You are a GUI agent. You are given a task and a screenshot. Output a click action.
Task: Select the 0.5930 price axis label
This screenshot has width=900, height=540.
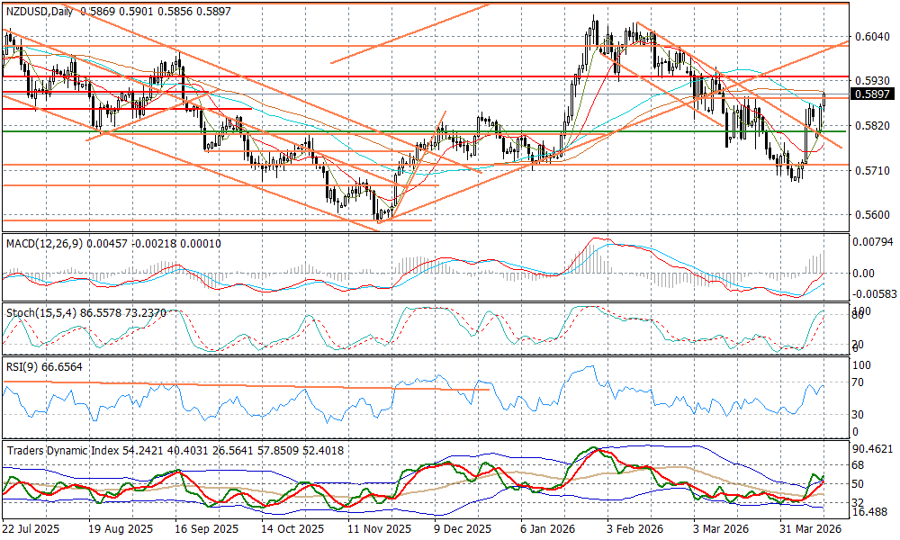coord(871,81)
